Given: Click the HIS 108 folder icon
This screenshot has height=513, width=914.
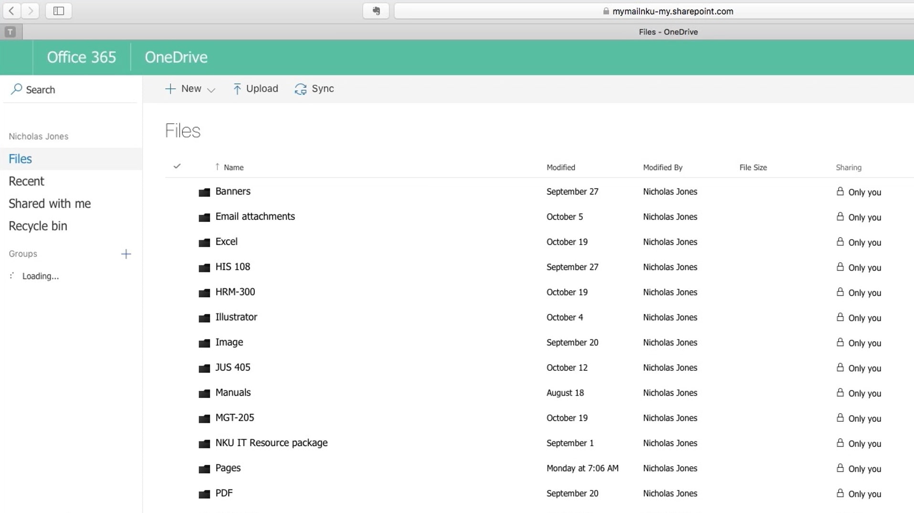Looking at the screenshot, I should pos(204,267).
